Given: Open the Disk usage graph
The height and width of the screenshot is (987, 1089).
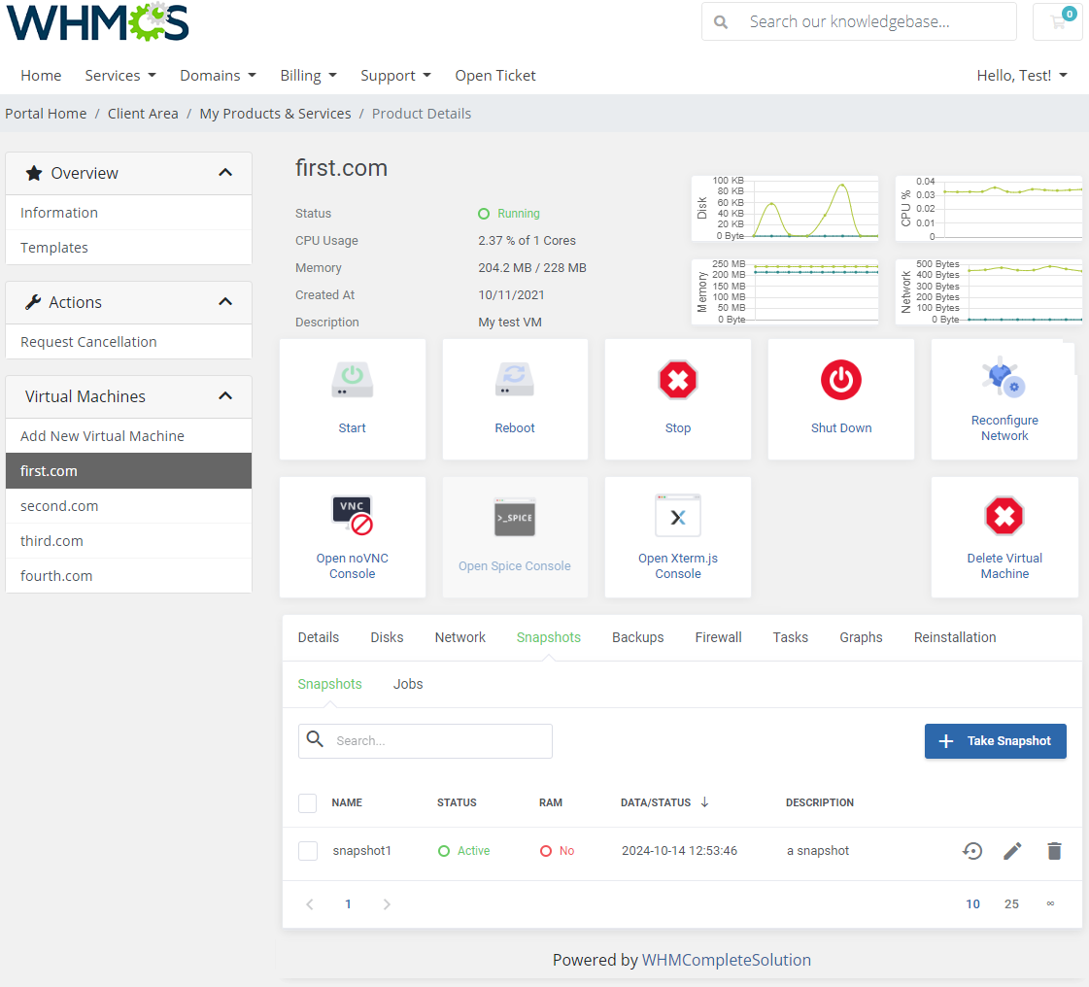Looking at the screenshot, I should (785, 208).
